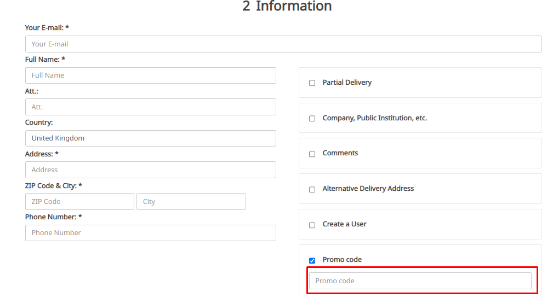Viewport: 553px width, 298px height.
Task: Focus the Full Name text box
Action: pyautogui.click(x=151, y=75)
